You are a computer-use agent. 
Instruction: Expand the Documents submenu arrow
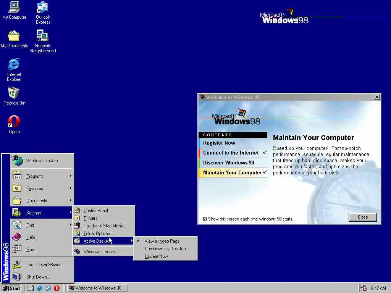pos(71,200)
